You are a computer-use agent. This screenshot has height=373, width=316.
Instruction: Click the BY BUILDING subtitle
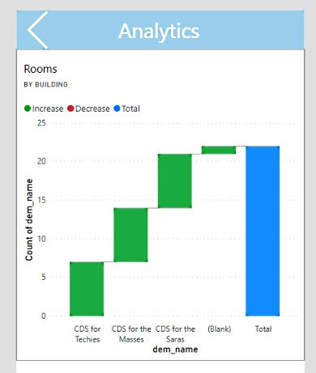pos(46,84)
